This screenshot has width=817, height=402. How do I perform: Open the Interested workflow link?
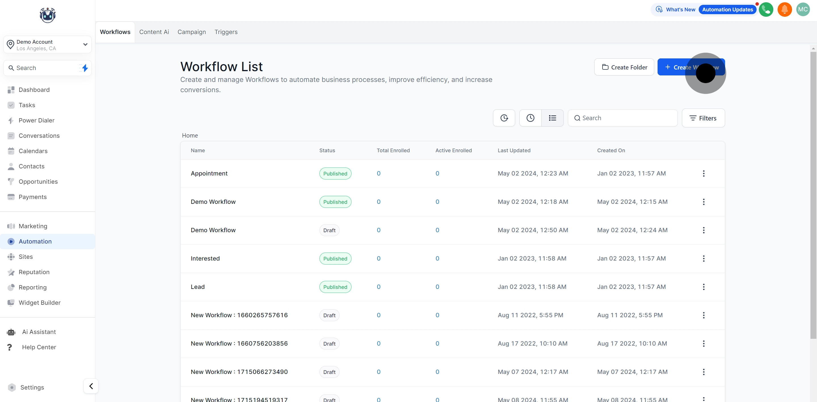[x=205, y=258]
